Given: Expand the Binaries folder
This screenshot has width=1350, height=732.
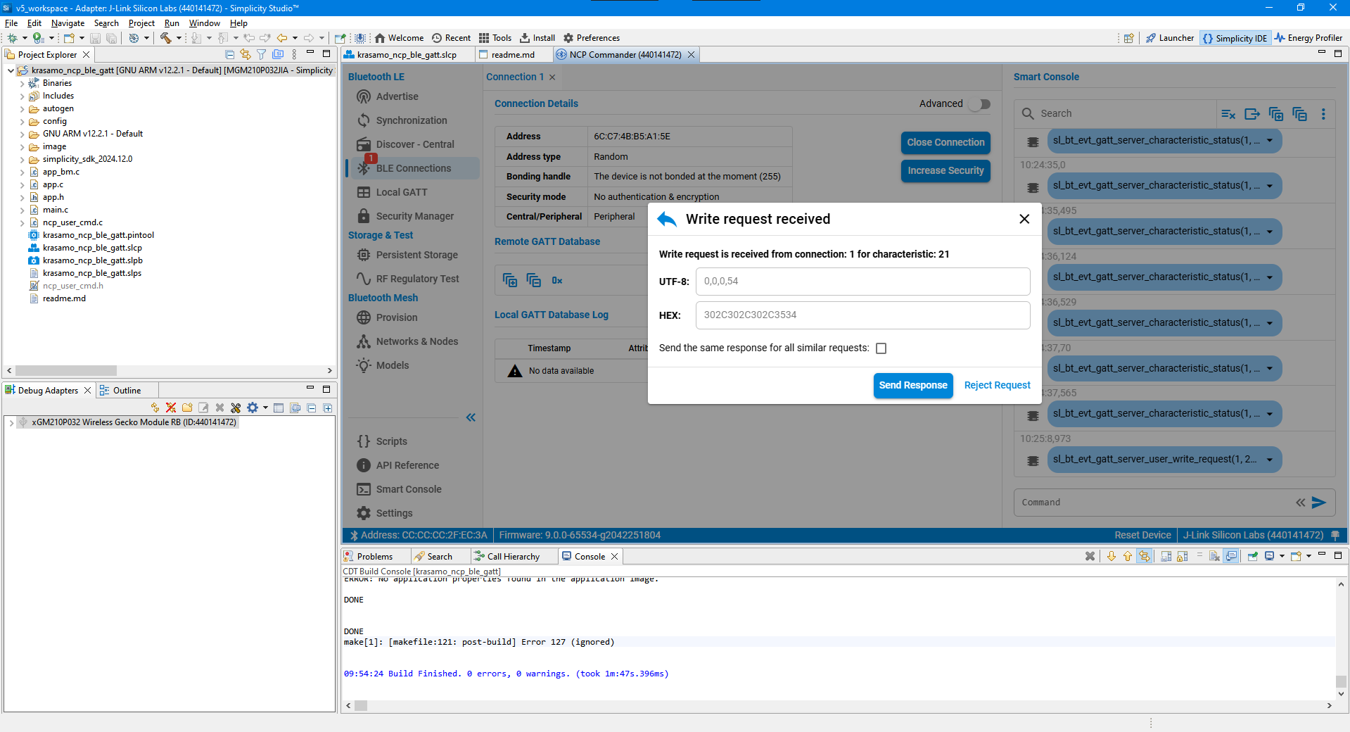Looking at the screenshot, I should (x=22, y=83).
